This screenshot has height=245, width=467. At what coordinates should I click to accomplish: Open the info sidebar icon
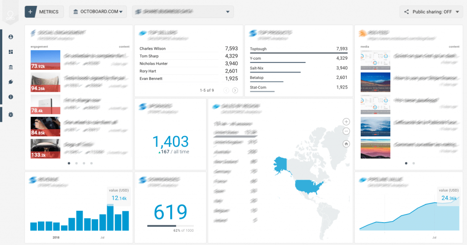(x=11, y=97)
